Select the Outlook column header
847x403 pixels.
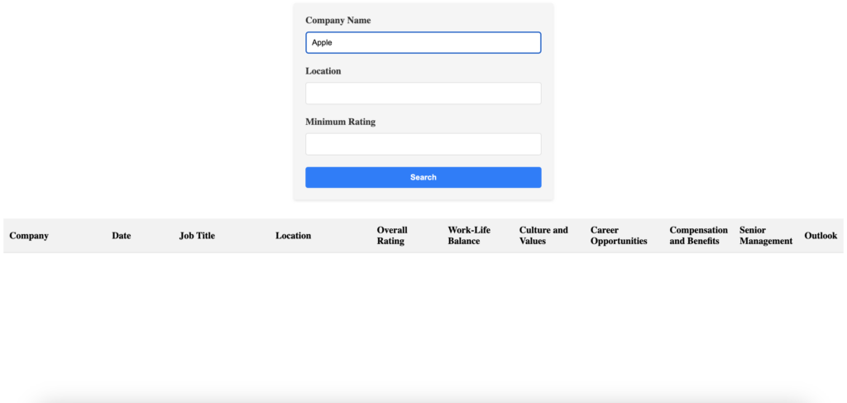pos(821,236)
